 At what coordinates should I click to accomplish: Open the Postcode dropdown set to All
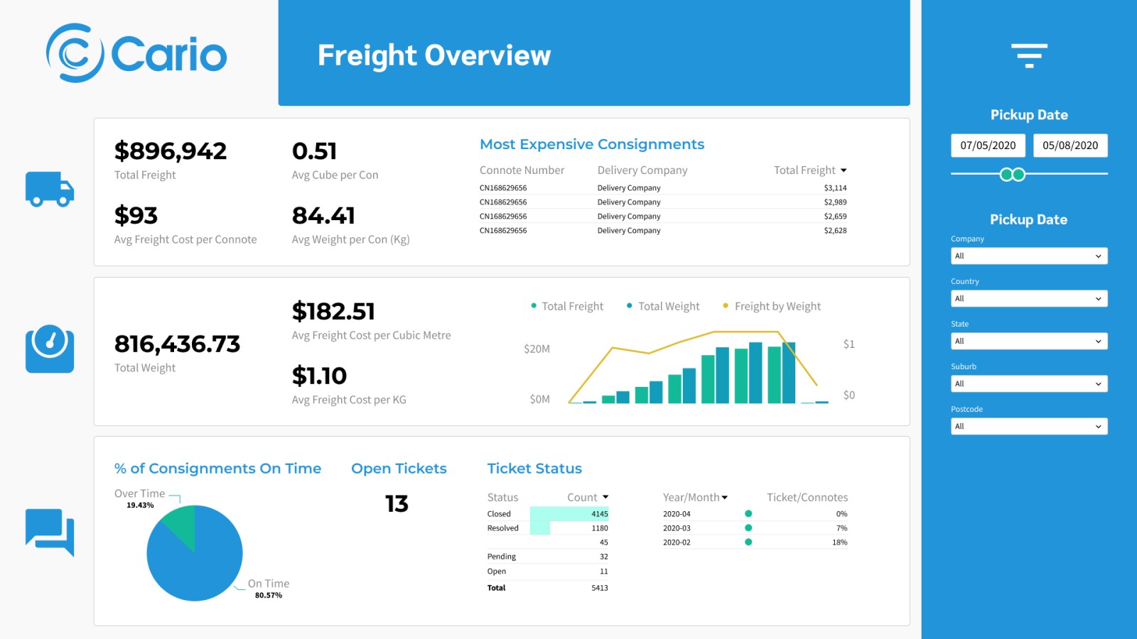[x=1028, y=426]
